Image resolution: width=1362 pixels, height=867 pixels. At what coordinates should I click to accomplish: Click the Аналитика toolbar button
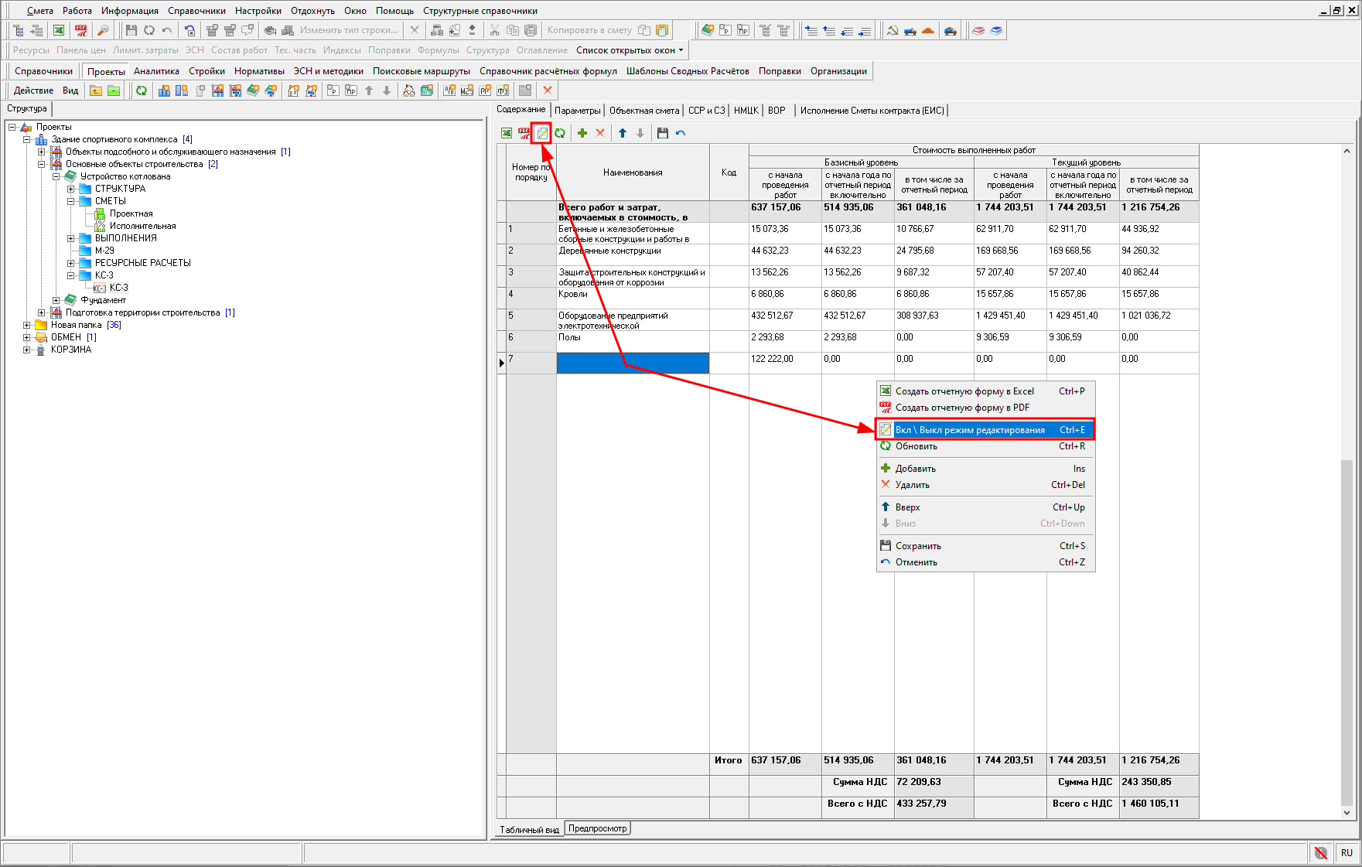(x=156, y=71)
